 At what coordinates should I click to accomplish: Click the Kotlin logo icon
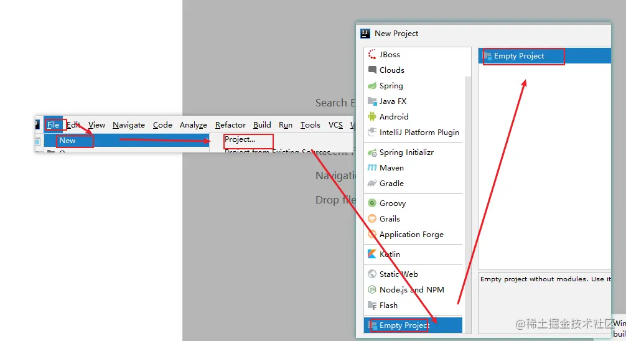click(x=372, y=254)
